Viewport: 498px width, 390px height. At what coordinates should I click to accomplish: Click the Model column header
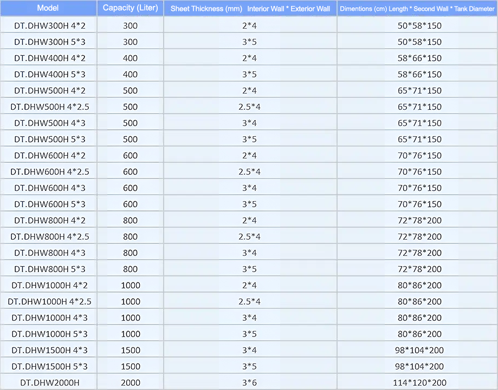tap(48, 8)
